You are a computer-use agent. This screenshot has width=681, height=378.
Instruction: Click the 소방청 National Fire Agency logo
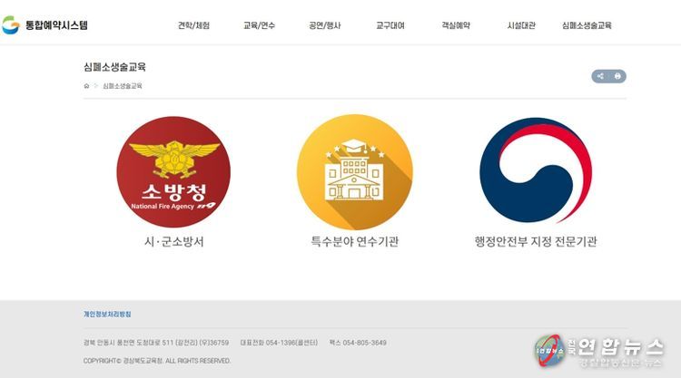tap(173, 171)
